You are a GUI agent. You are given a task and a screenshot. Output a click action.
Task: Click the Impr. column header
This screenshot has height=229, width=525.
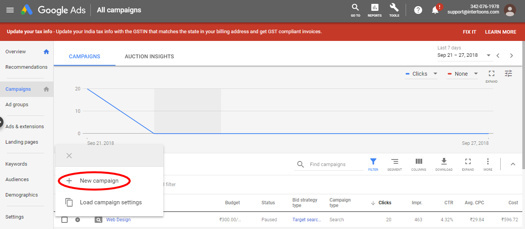pos(417,203)
